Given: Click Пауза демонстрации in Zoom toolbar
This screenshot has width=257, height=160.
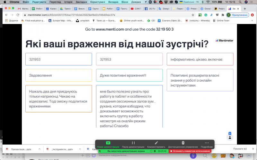Looking at the screenshot, I should pos(133,145).
